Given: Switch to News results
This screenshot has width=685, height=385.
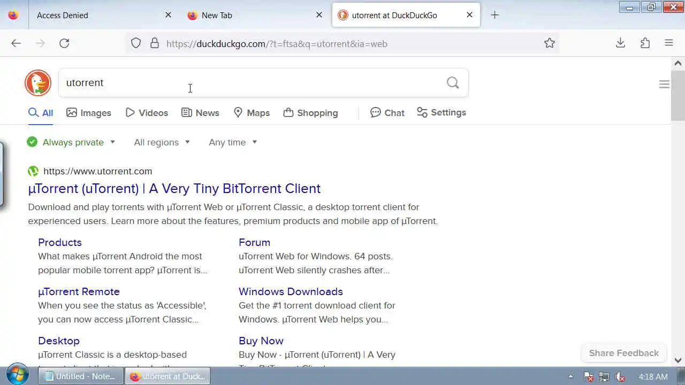Looking at the screenshot, I should pyautogui.click(x=200, y=113).
